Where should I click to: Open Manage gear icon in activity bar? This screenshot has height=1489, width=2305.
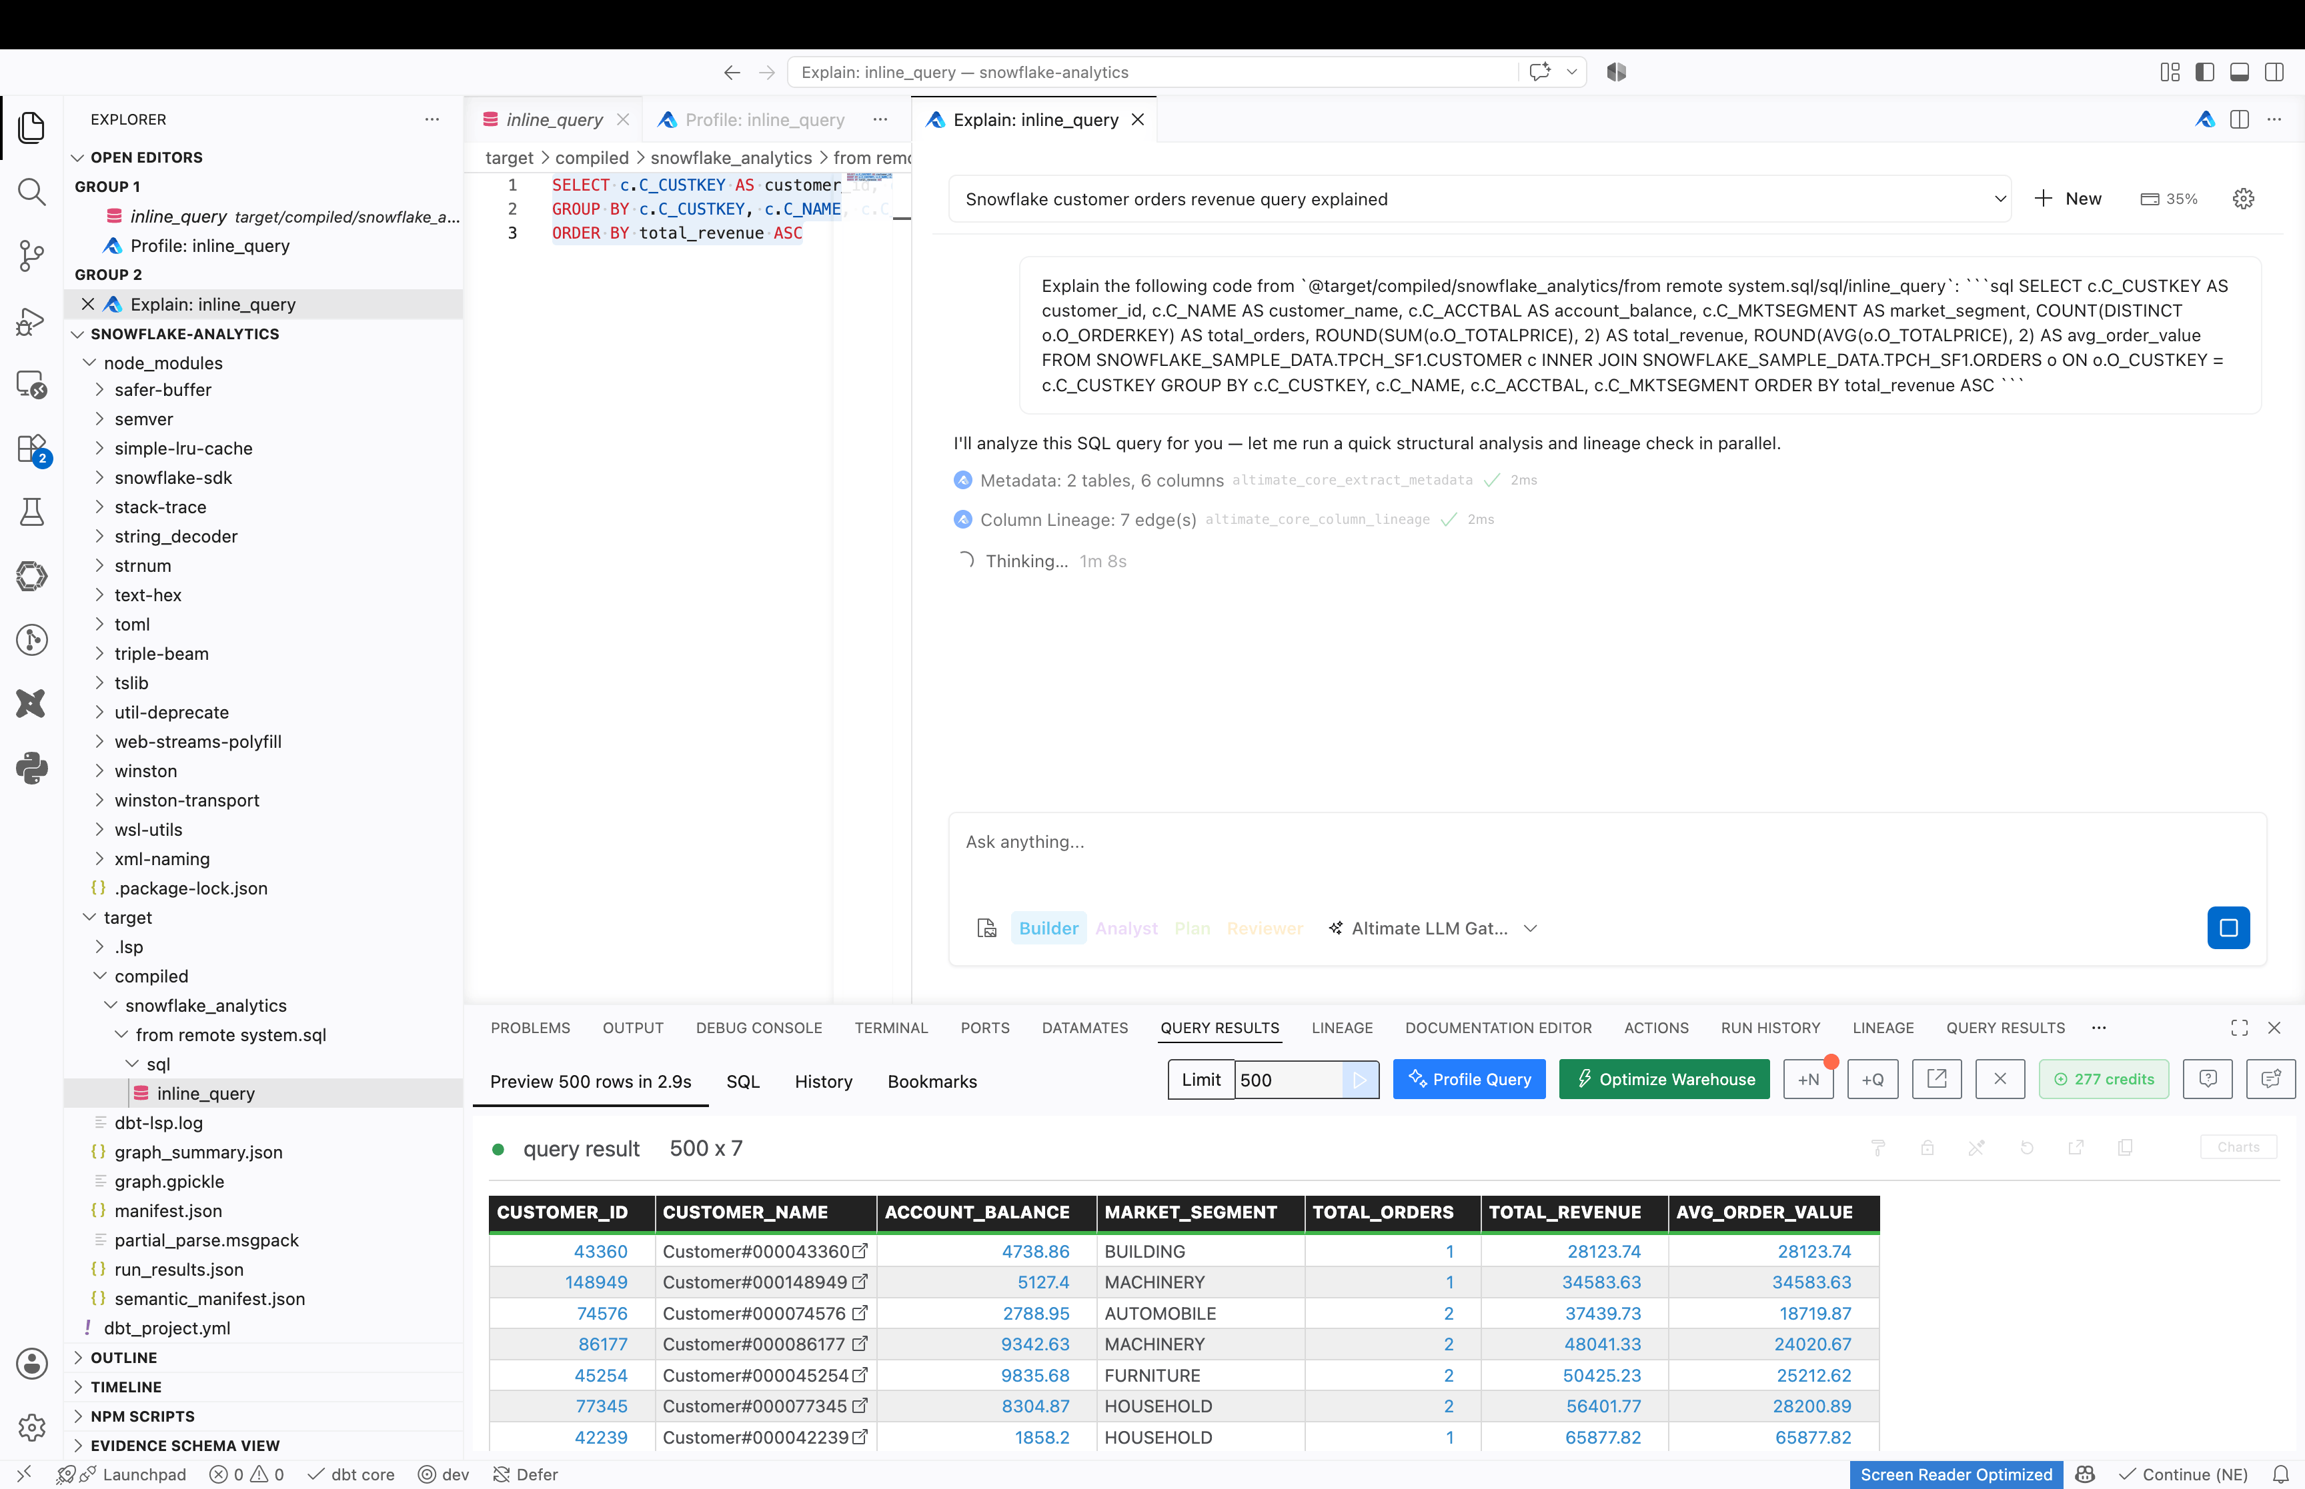point(31,1427)
